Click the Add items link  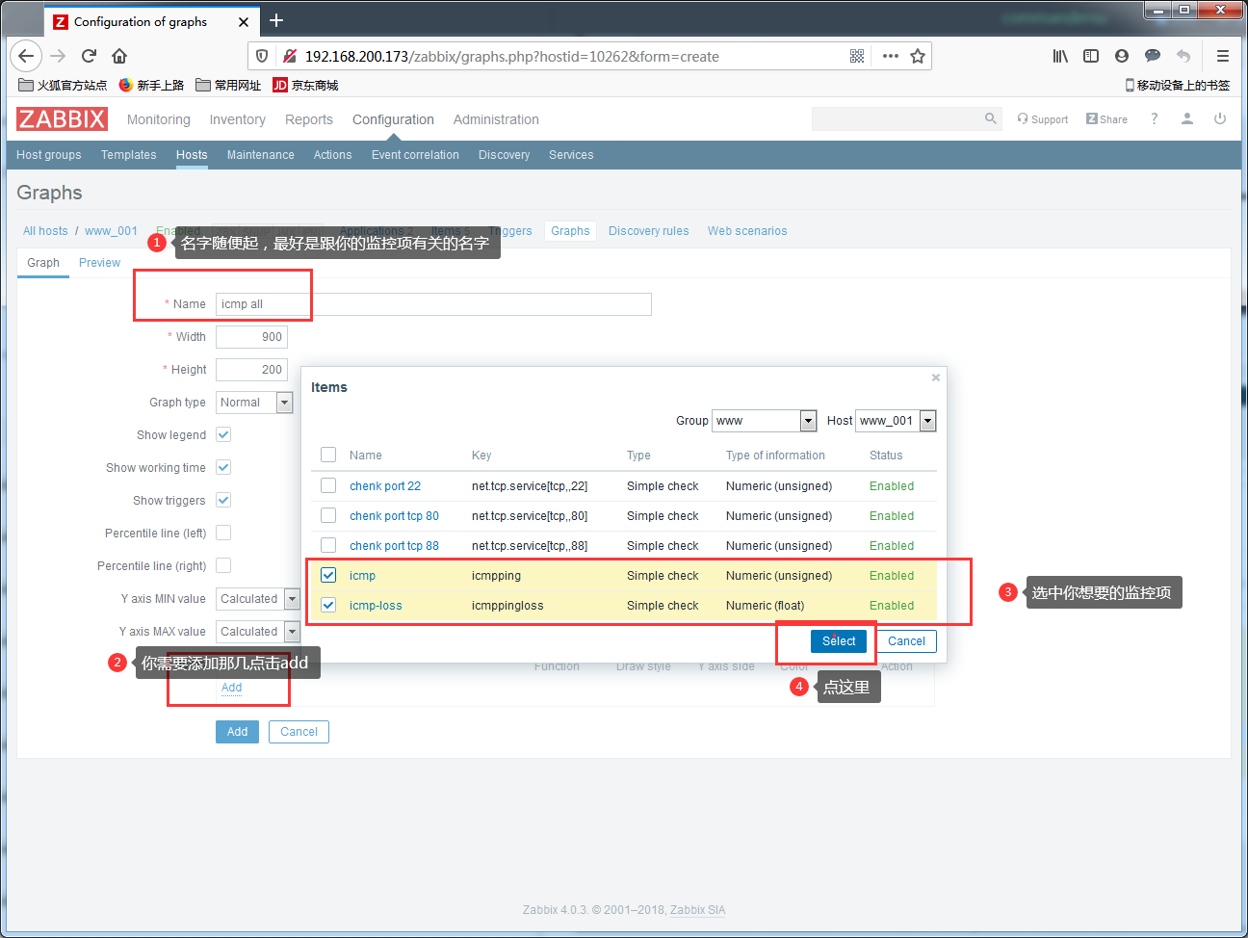pyautogui.click(x=232, y=688)
